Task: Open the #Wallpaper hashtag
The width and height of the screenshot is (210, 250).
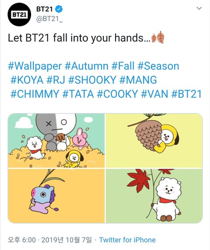Action: 35,66
